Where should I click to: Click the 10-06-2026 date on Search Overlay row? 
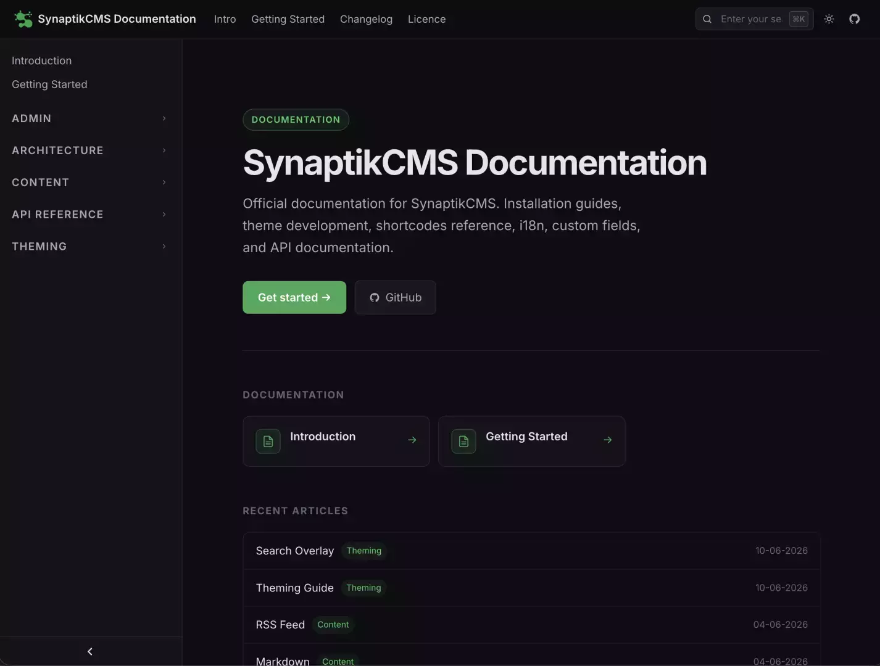coord(781,551)
